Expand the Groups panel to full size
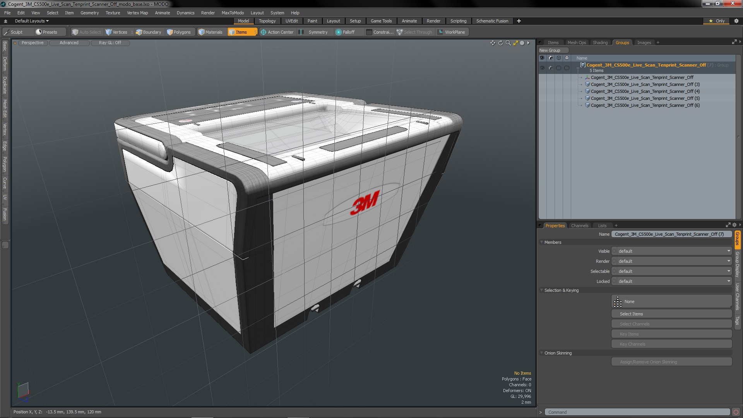Image resolution: width=743 pixels, height=418 pixels. [734, 42]
